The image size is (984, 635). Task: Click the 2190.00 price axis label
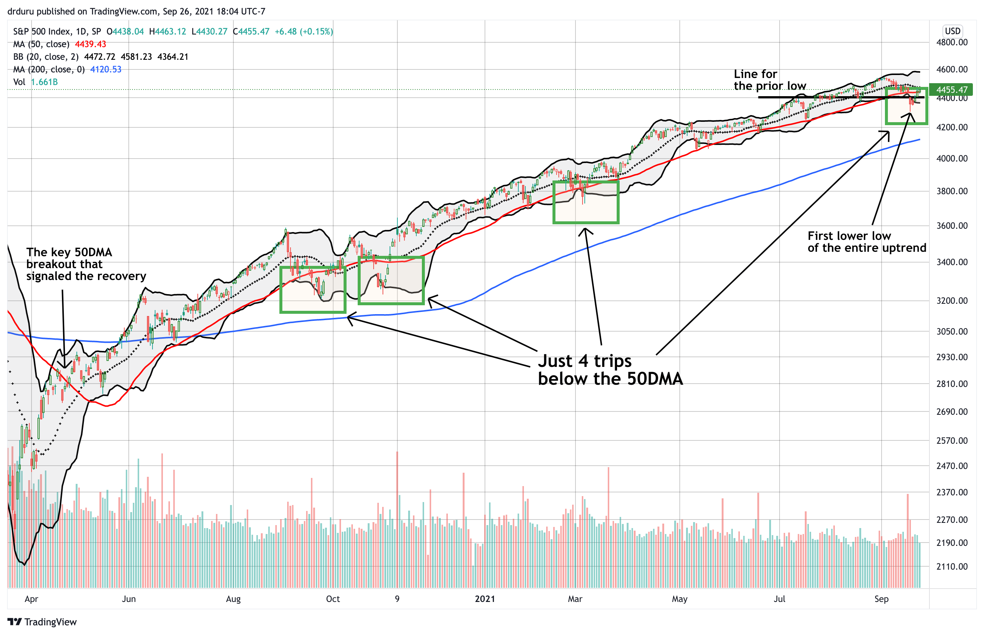951,543
